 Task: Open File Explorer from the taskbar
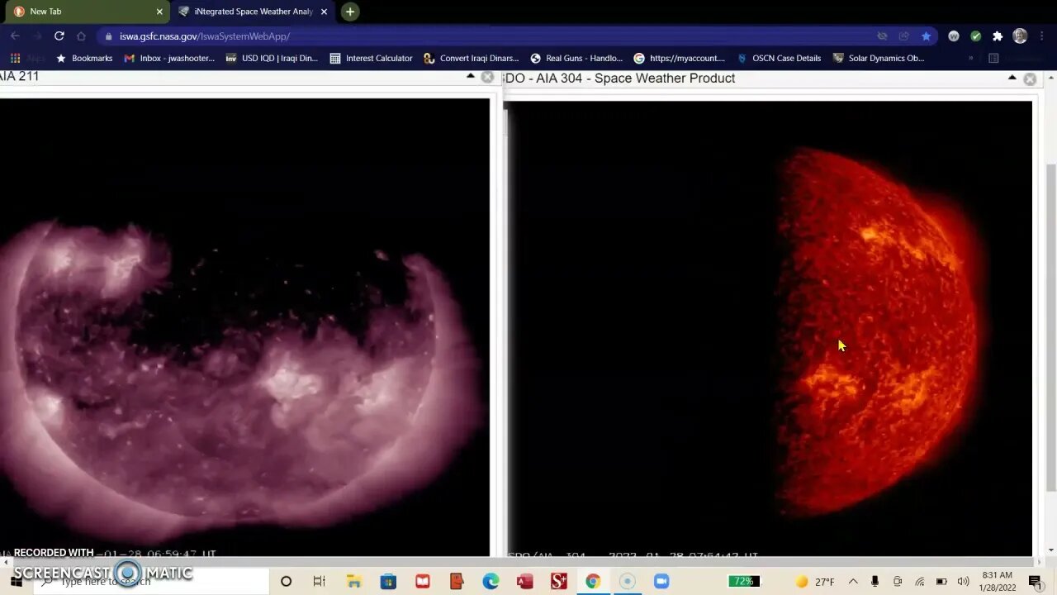pyautogui.click(x=353, y=582)
